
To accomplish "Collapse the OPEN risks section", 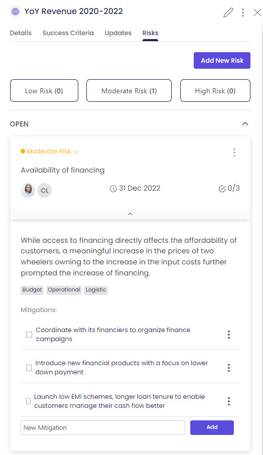I will point(245,124).
